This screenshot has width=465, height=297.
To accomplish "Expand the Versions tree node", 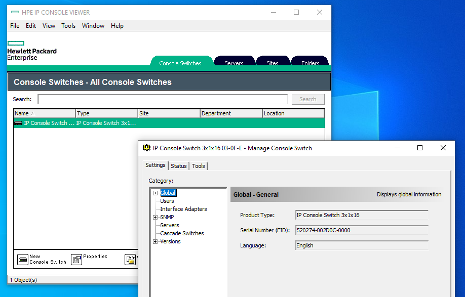I will (155, 241).
